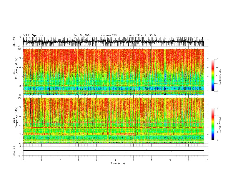Click the ch.2 colorbar "-5" tick value
The height and width of the screenshot is (180, 233).
click(x=217, y=124)
